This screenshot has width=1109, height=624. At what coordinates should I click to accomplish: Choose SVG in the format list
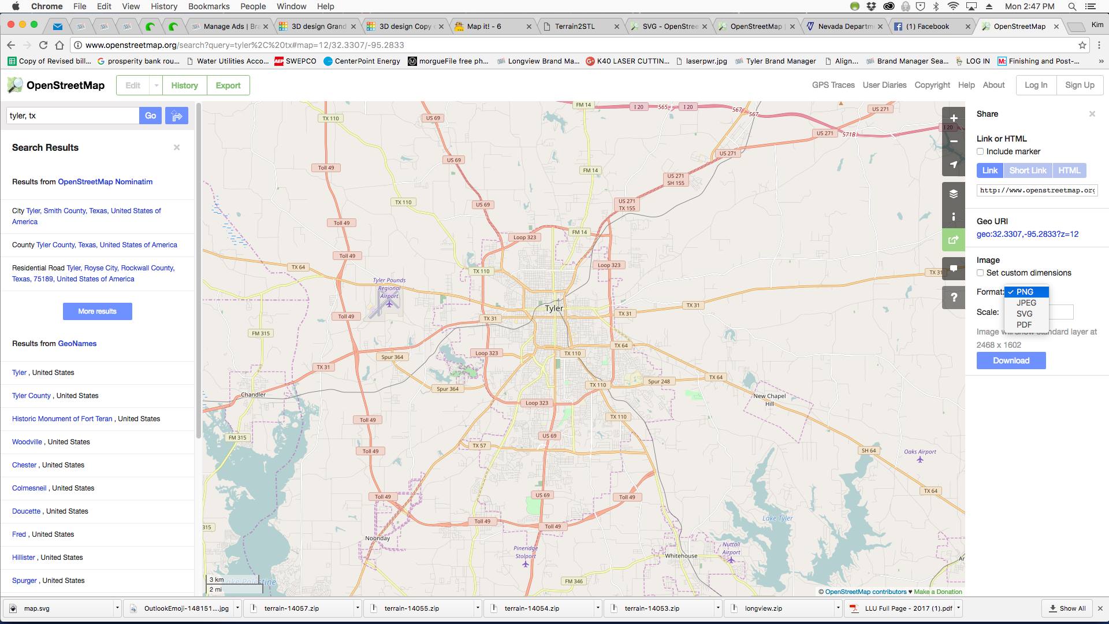[1026, 314]
